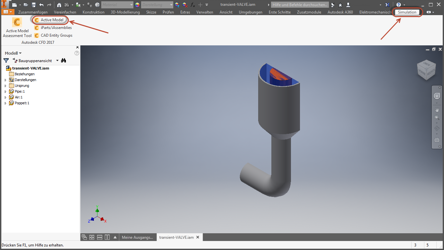The height and width of the screenshot is (250, 444).
Task: Click the Open file icon
Action: pyautogui.click(x=26, y=5)
